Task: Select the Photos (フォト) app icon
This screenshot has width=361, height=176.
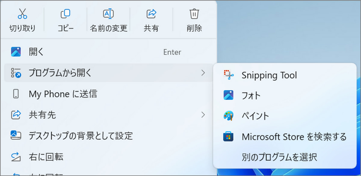Action: tap(229, 95)
